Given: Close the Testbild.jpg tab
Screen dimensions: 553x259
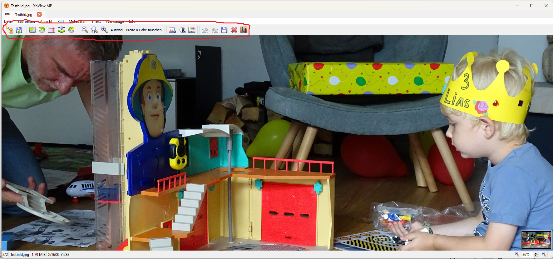Looking at the screenshot, I should tap(39, 14).
